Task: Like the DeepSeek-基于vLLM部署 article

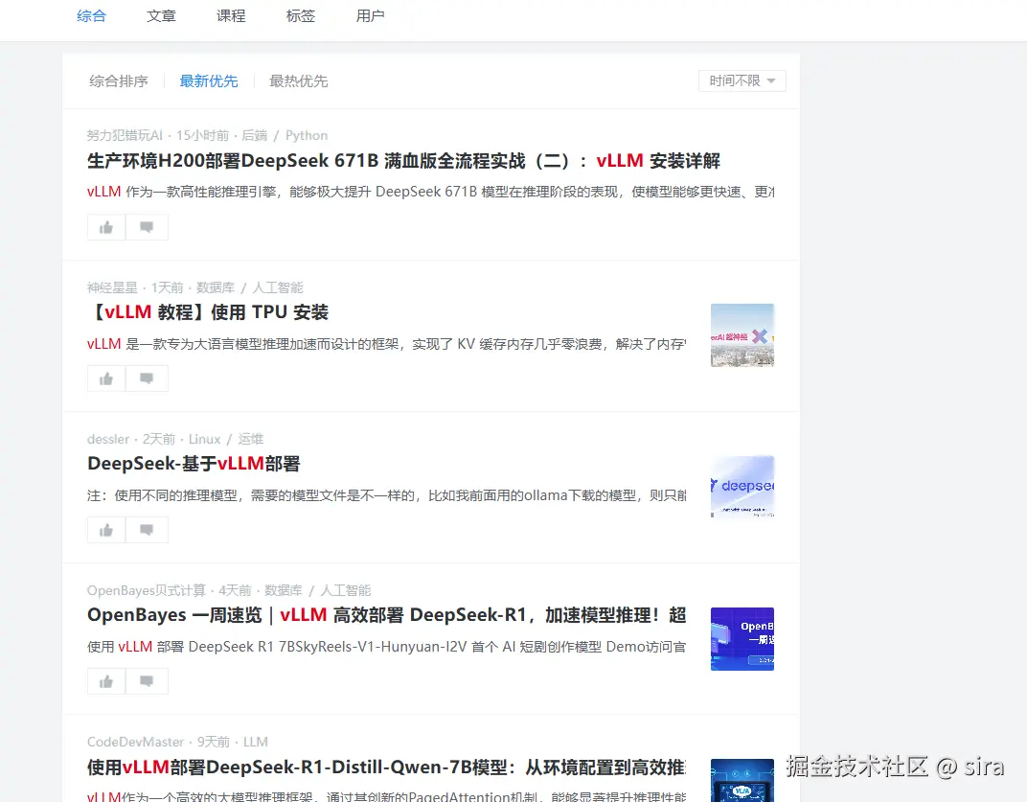Action: click(105, 530)
